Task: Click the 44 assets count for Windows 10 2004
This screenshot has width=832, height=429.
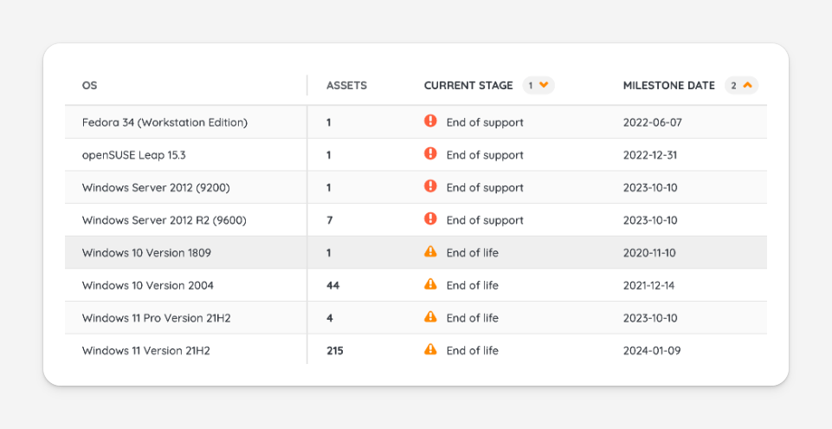Action: pos(332,285)
